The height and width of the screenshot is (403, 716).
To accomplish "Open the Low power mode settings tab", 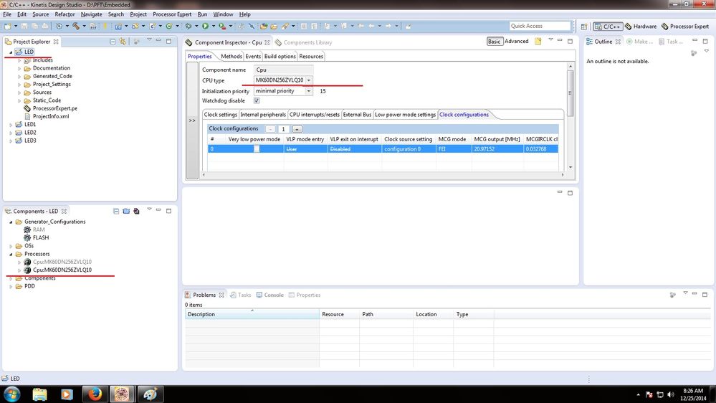I will [406, 115].
